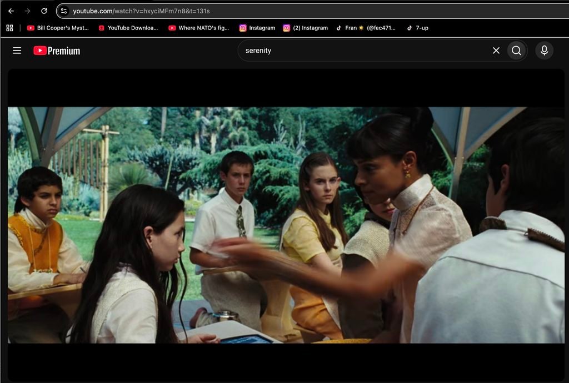The height and width of the screenshot is (383, 569).
Task: View site information icon in address bar
Action: click(x=64, y=11)
